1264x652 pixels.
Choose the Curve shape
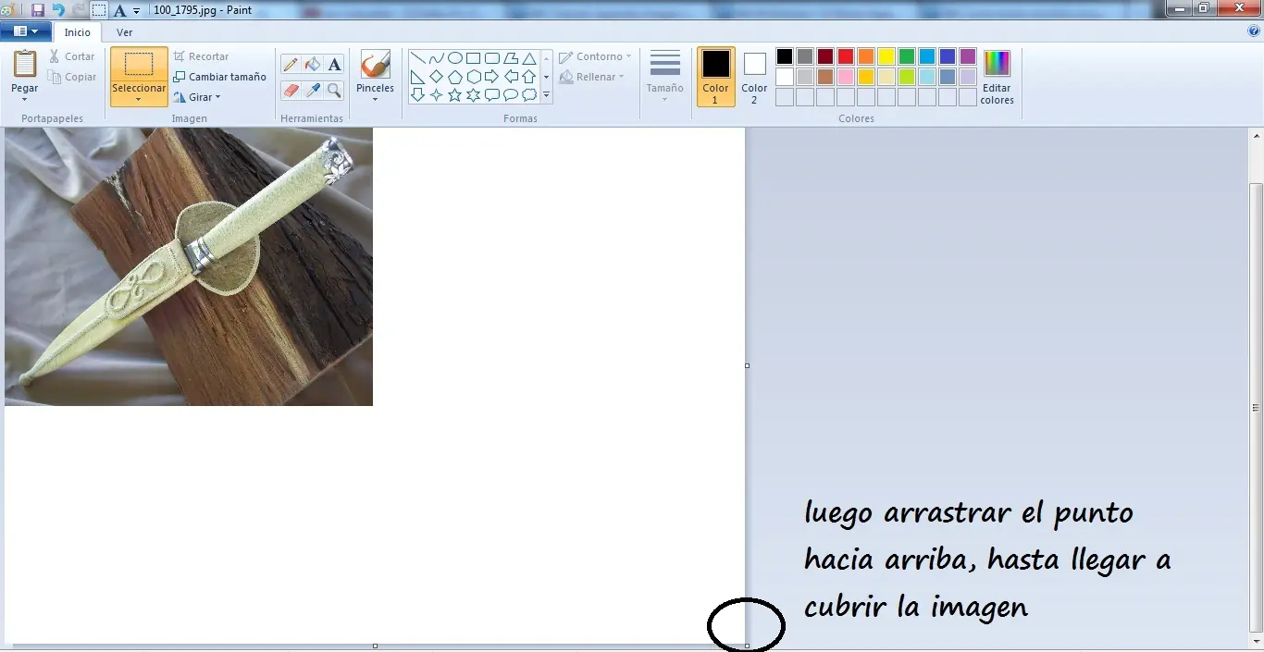click(x=436, y=58)
